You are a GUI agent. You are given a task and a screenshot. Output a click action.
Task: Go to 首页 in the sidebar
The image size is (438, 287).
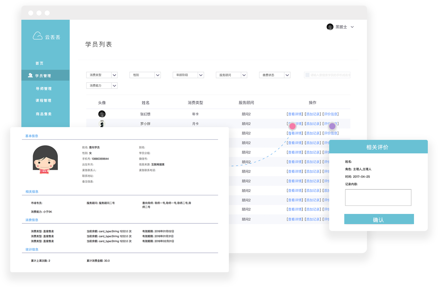(x=39, y=63)
